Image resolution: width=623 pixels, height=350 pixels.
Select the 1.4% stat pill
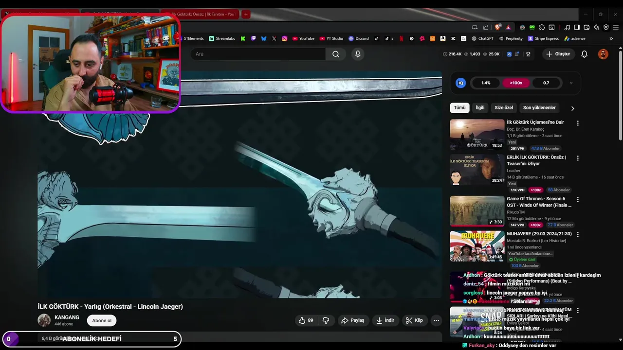pos(486,83)
